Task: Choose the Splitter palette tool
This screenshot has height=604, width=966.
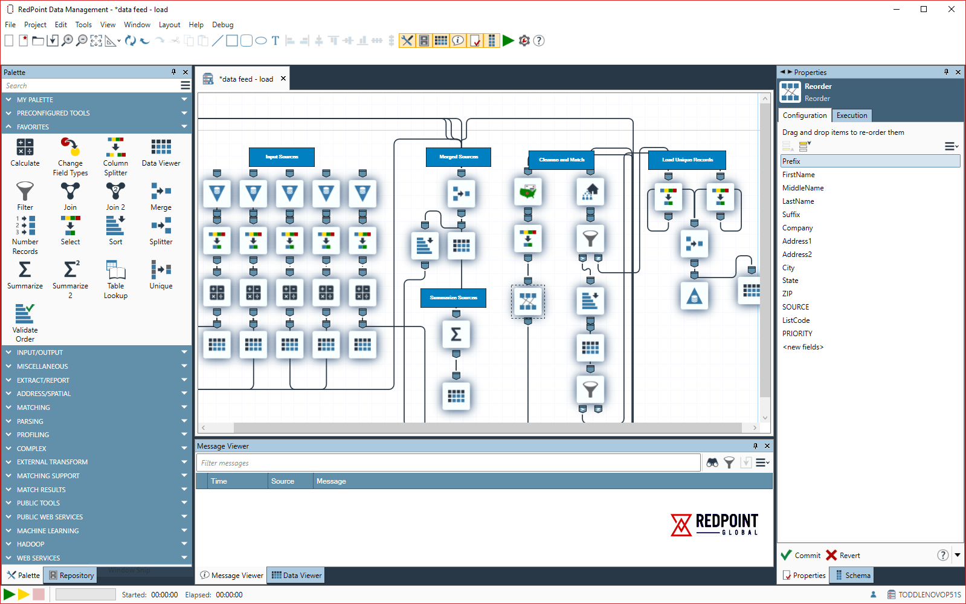Action: pos(161,231)
